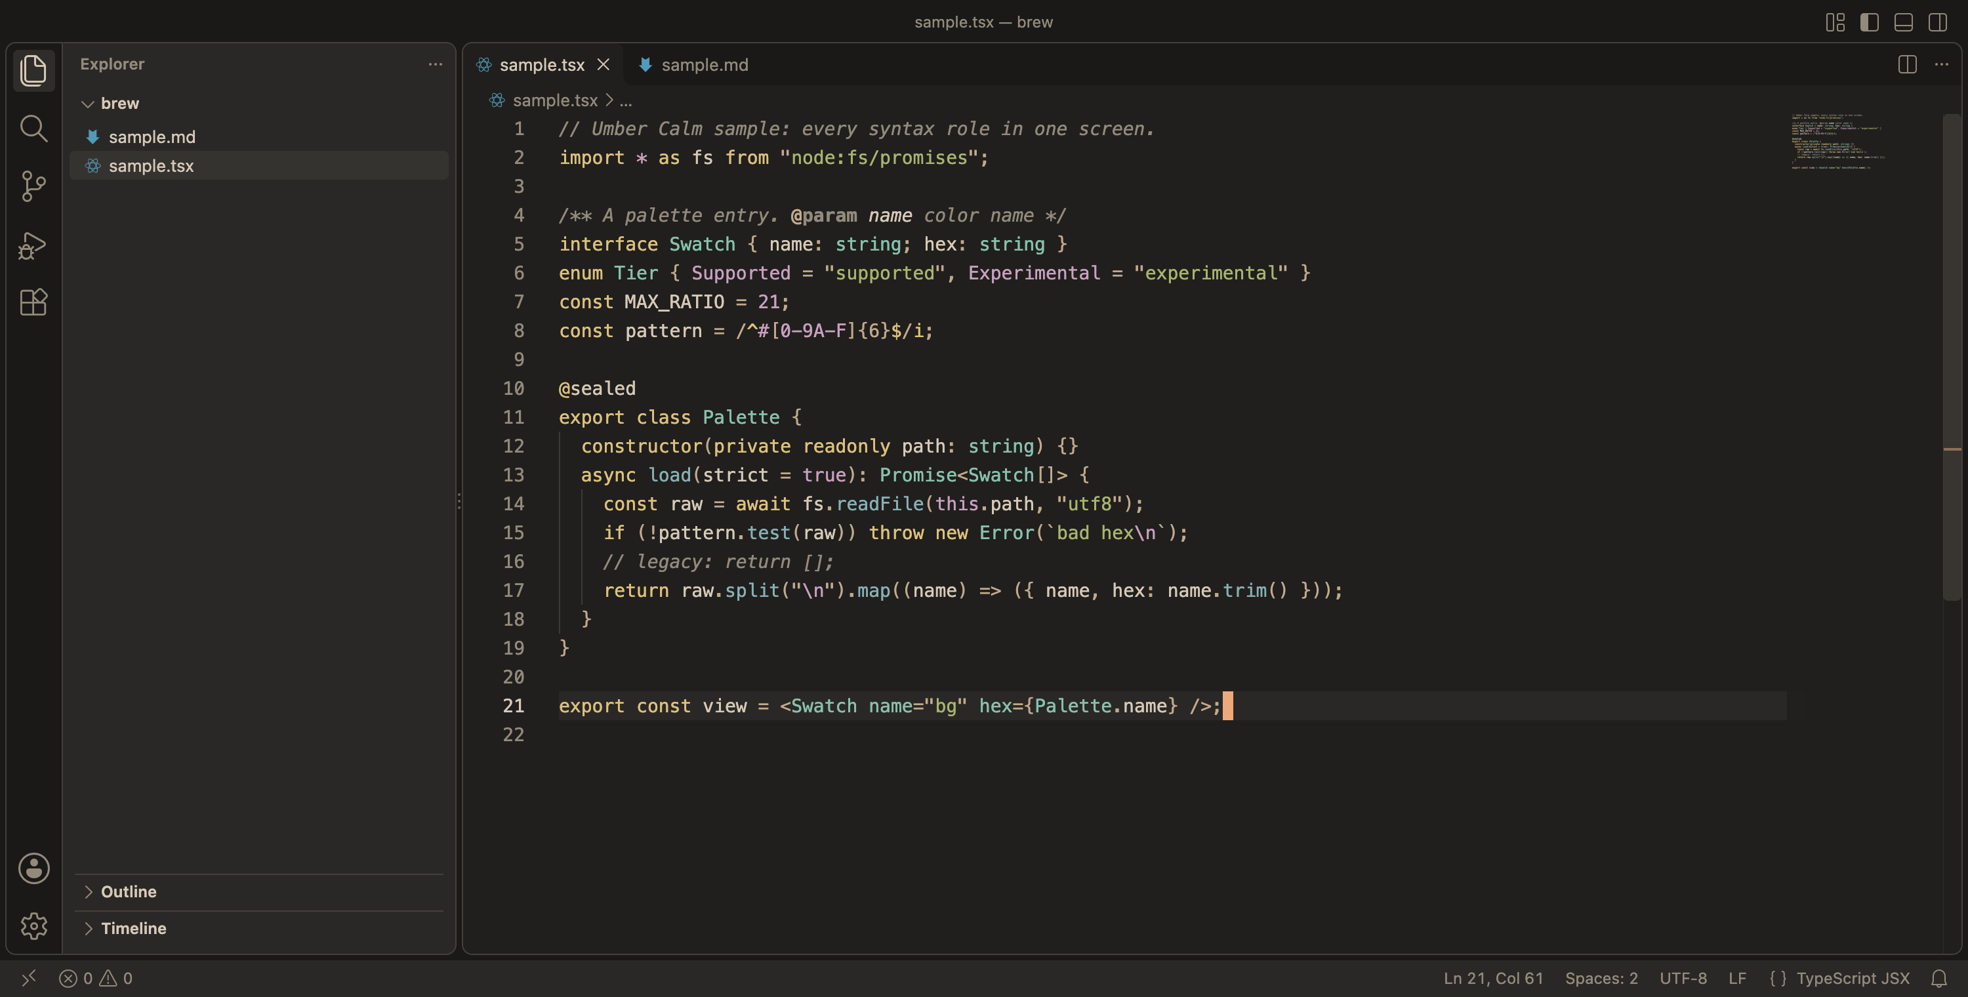Click MAX_RATIO constant on line 7
Image resolution: width=1968 pixels, height=997 pixels.
(x=674, y=302)
